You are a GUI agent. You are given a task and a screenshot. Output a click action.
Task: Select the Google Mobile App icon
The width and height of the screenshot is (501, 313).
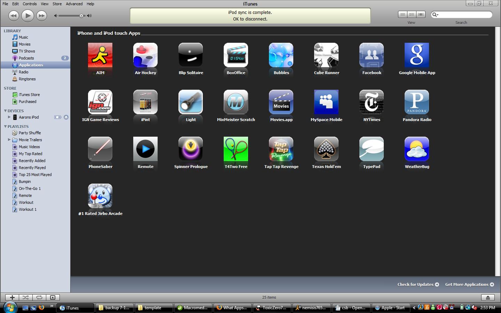tap(417, 55)
